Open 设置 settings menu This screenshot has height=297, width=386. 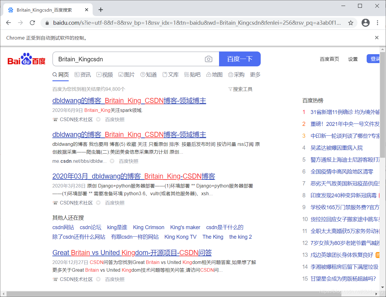[x=353, y=59]
